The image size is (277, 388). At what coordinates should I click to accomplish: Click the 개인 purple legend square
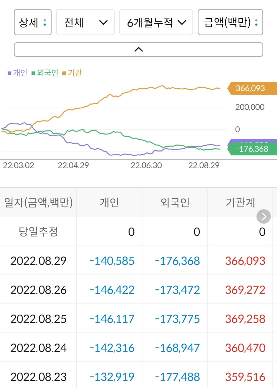tap(9, 73)
